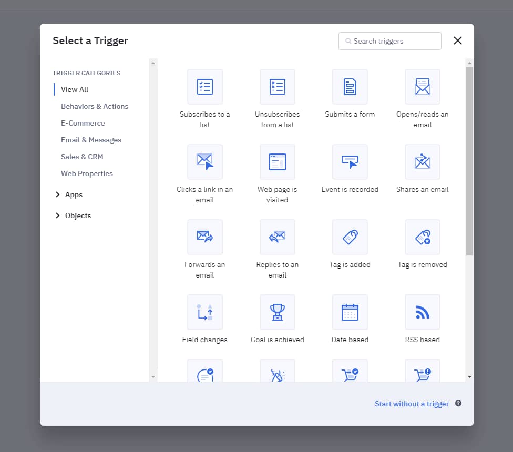Choose the Field changes trigger icon
The width and height of the screenshot is (513, 452).
(205, 312)
